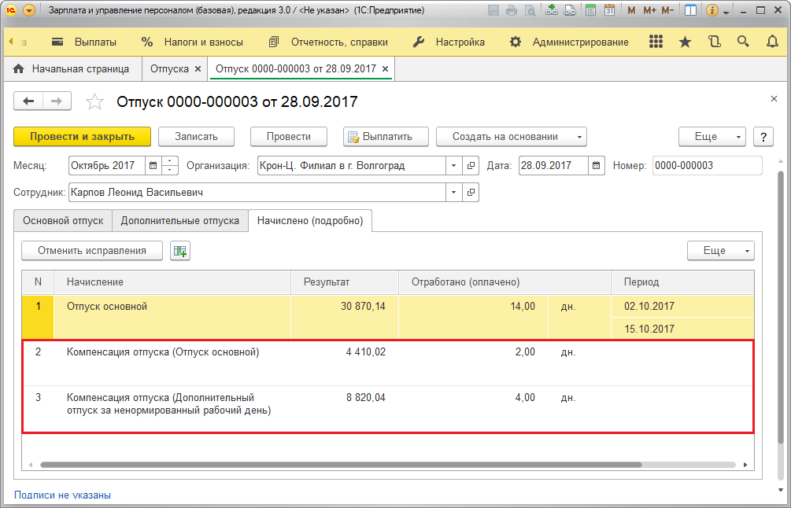Decrease month with the stepper down arrow
Image resolution: width=791 pixels, height=508 pixels.
pos(170,170)
